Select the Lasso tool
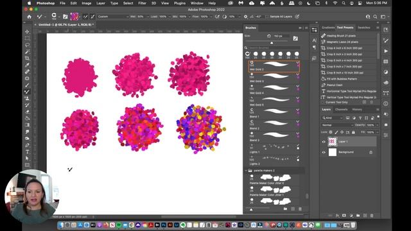Screen dimensions: 411x231 27,45
